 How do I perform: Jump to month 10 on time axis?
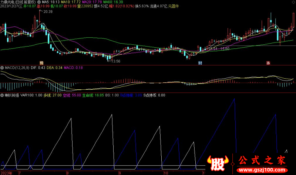(x=166, y=173)
